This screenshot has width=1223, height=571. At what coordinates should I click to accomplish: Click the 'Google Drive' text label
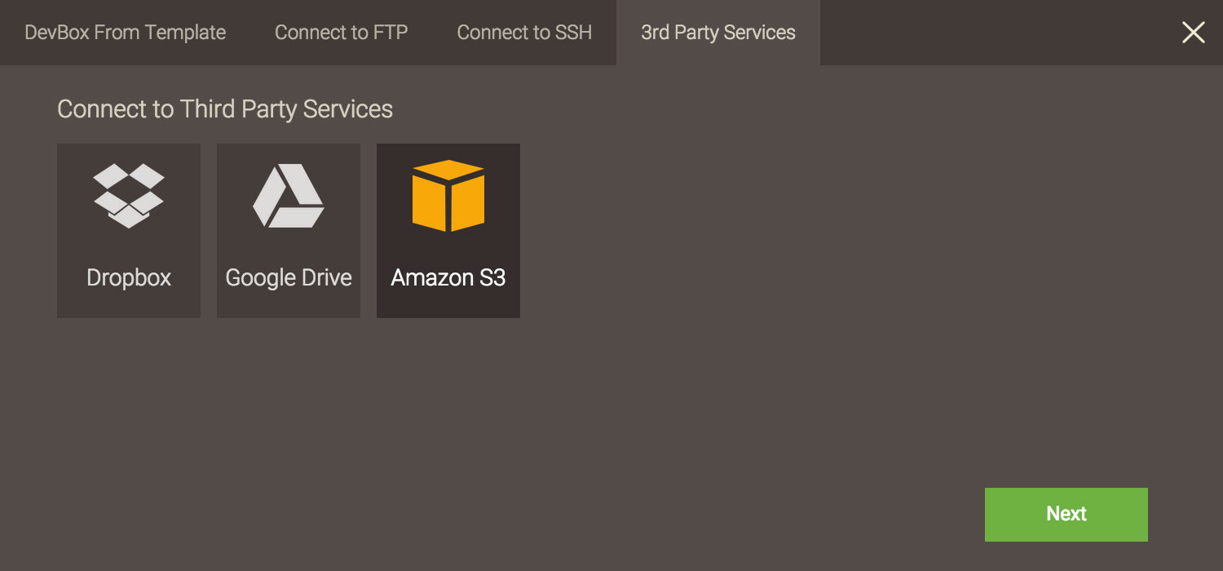[289, 278]
